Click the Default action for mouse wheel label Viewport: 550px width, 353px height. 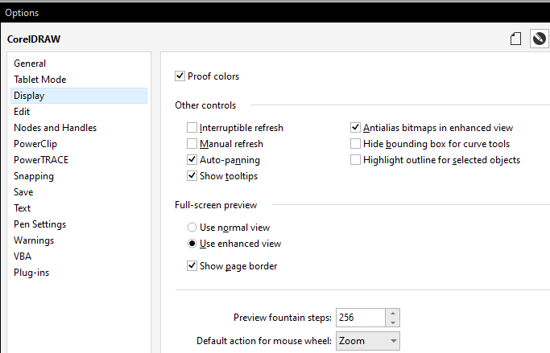coord(264,341)
